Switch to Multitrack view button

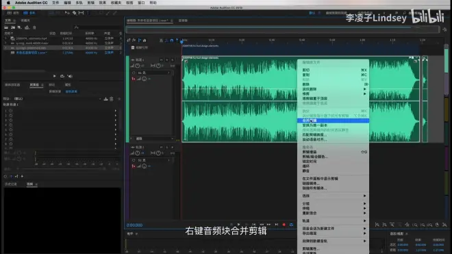point(29,13)
